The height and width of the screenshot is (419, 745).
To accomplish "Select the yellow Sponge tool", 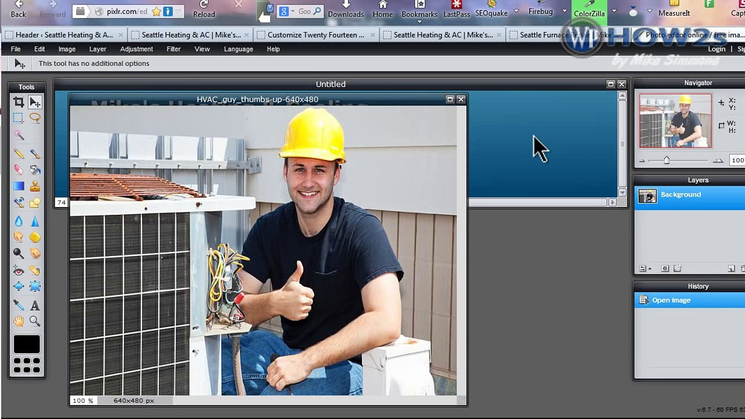I will tap(35, 237).
